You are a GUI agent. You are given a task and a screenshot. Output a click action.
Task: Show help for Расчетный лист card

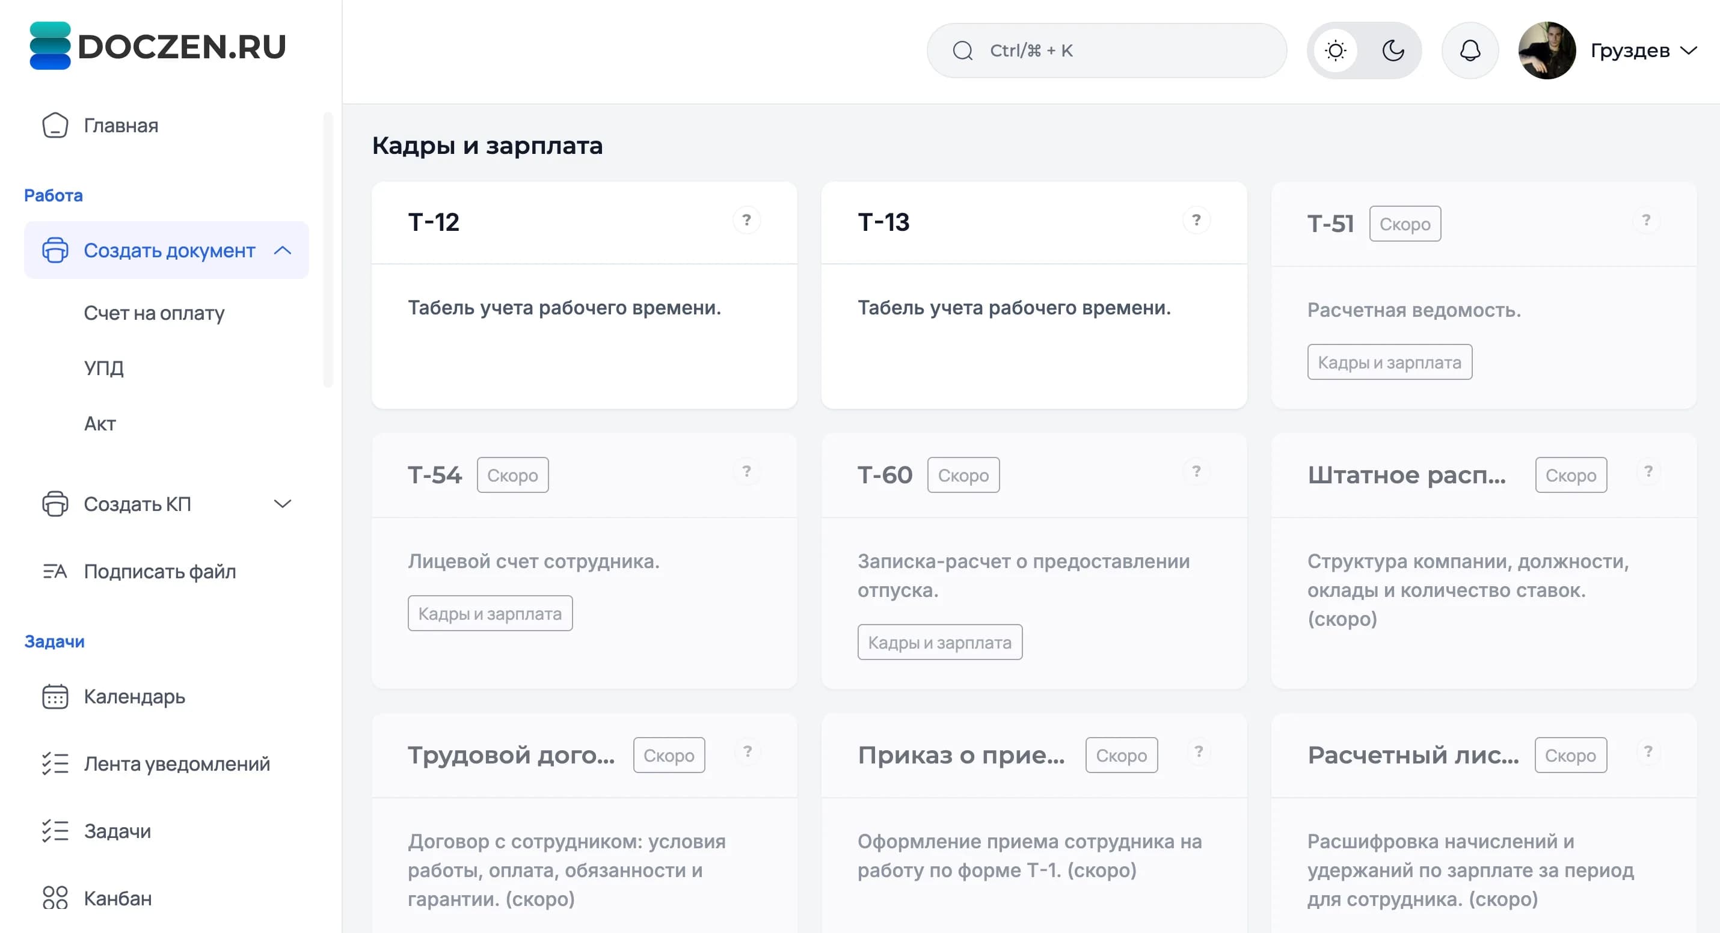point(1648,751)
